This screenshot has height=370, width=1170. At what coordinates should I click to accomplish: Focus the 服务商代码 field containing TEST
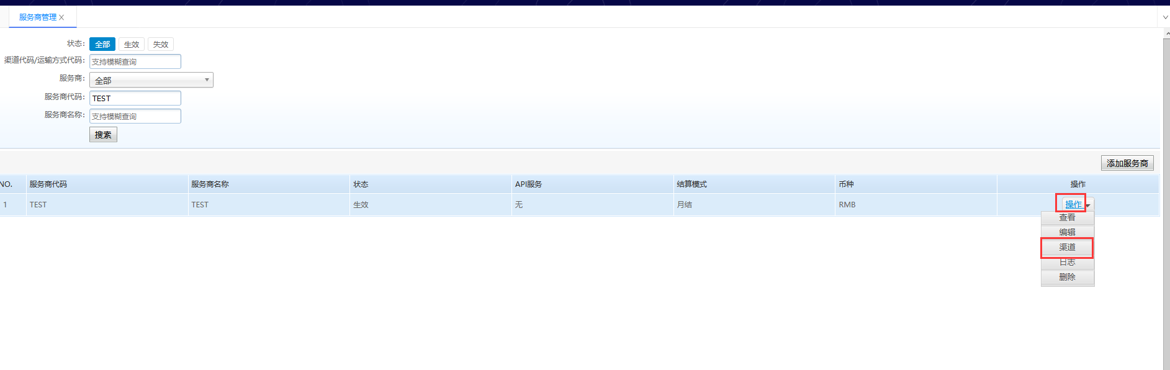pos(135,98)
